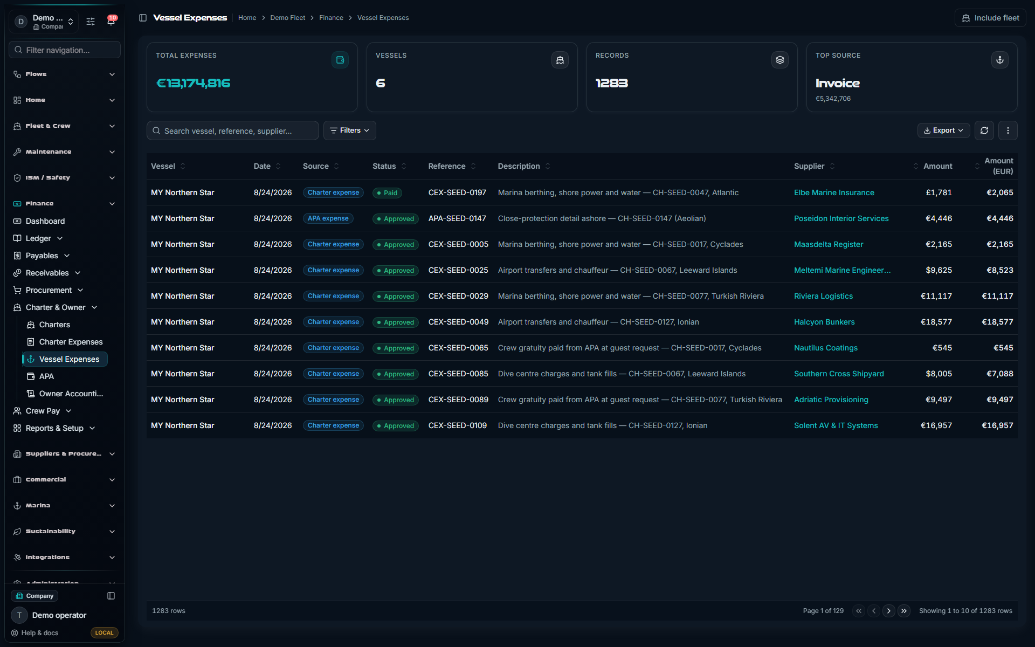Refresh the expenses table
1035x647 pixels.
(x=984, y=130)
